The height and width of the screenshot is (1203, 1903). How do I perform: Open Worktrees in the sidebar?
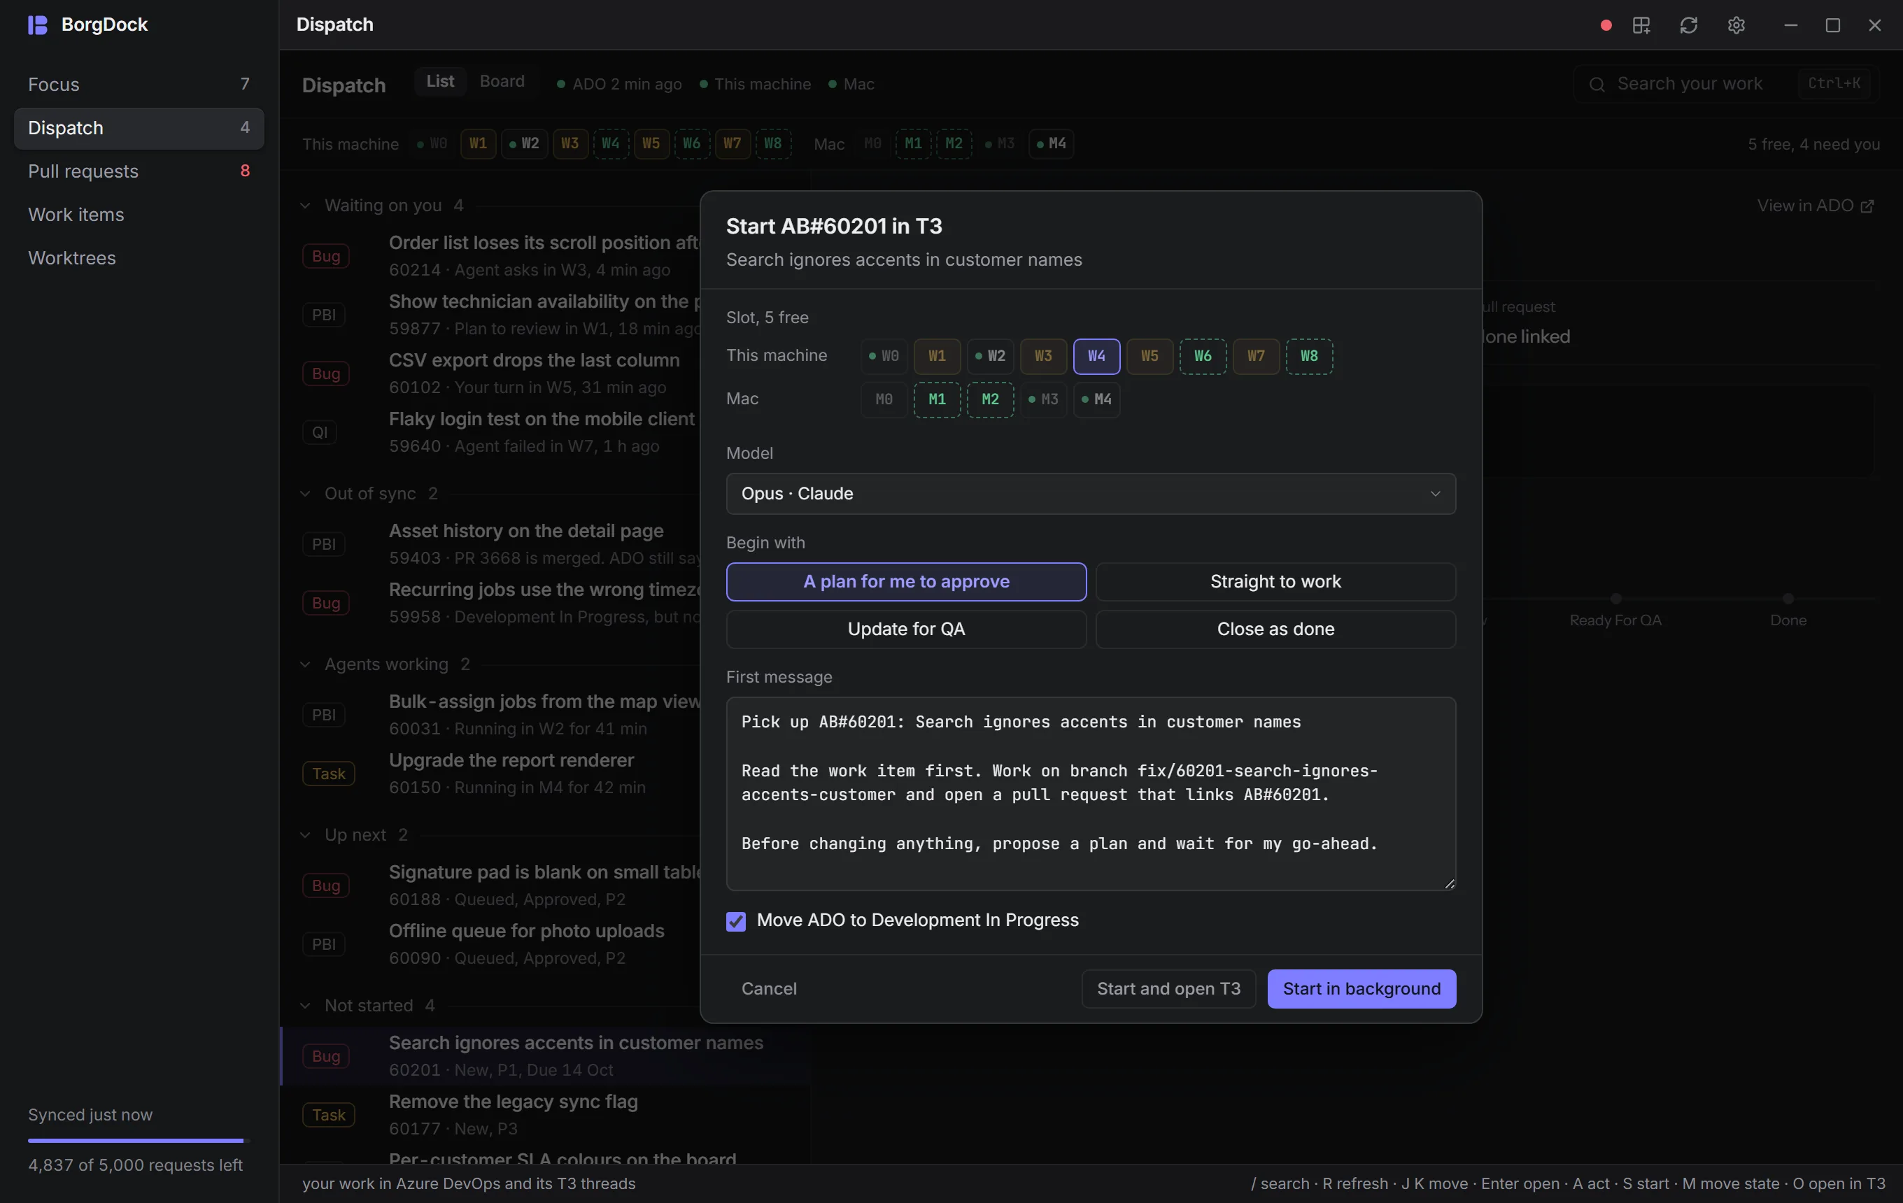click(x=139, y=258)
